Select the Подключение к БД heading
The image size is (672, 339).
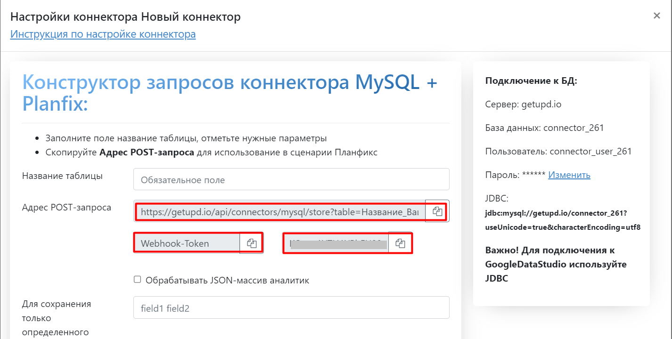pyautogui.click(x=531, y=81)
